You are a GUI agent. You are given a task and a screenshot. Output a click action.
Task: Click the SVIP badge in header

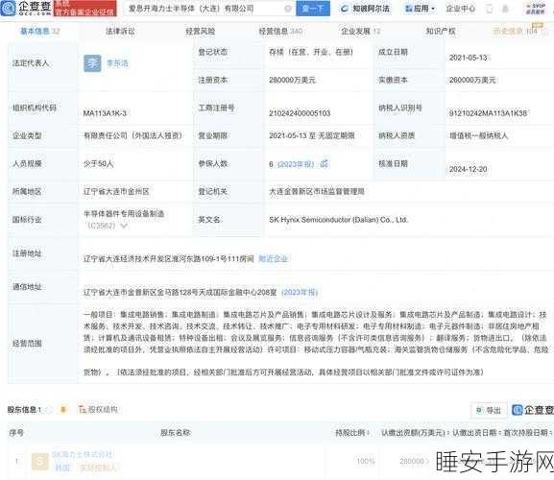(536, 9)
